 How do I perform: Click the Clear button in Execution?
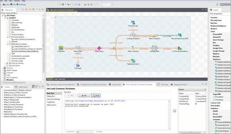tap(96, 95)
